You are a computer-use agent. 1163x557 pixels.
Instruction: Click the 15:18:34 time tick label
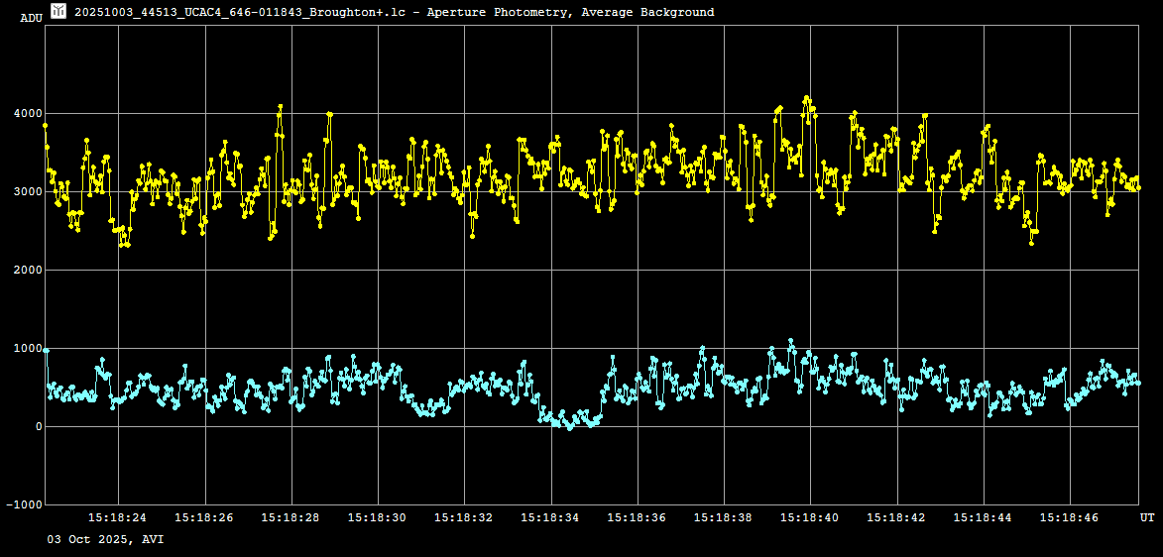coord(550,517)
